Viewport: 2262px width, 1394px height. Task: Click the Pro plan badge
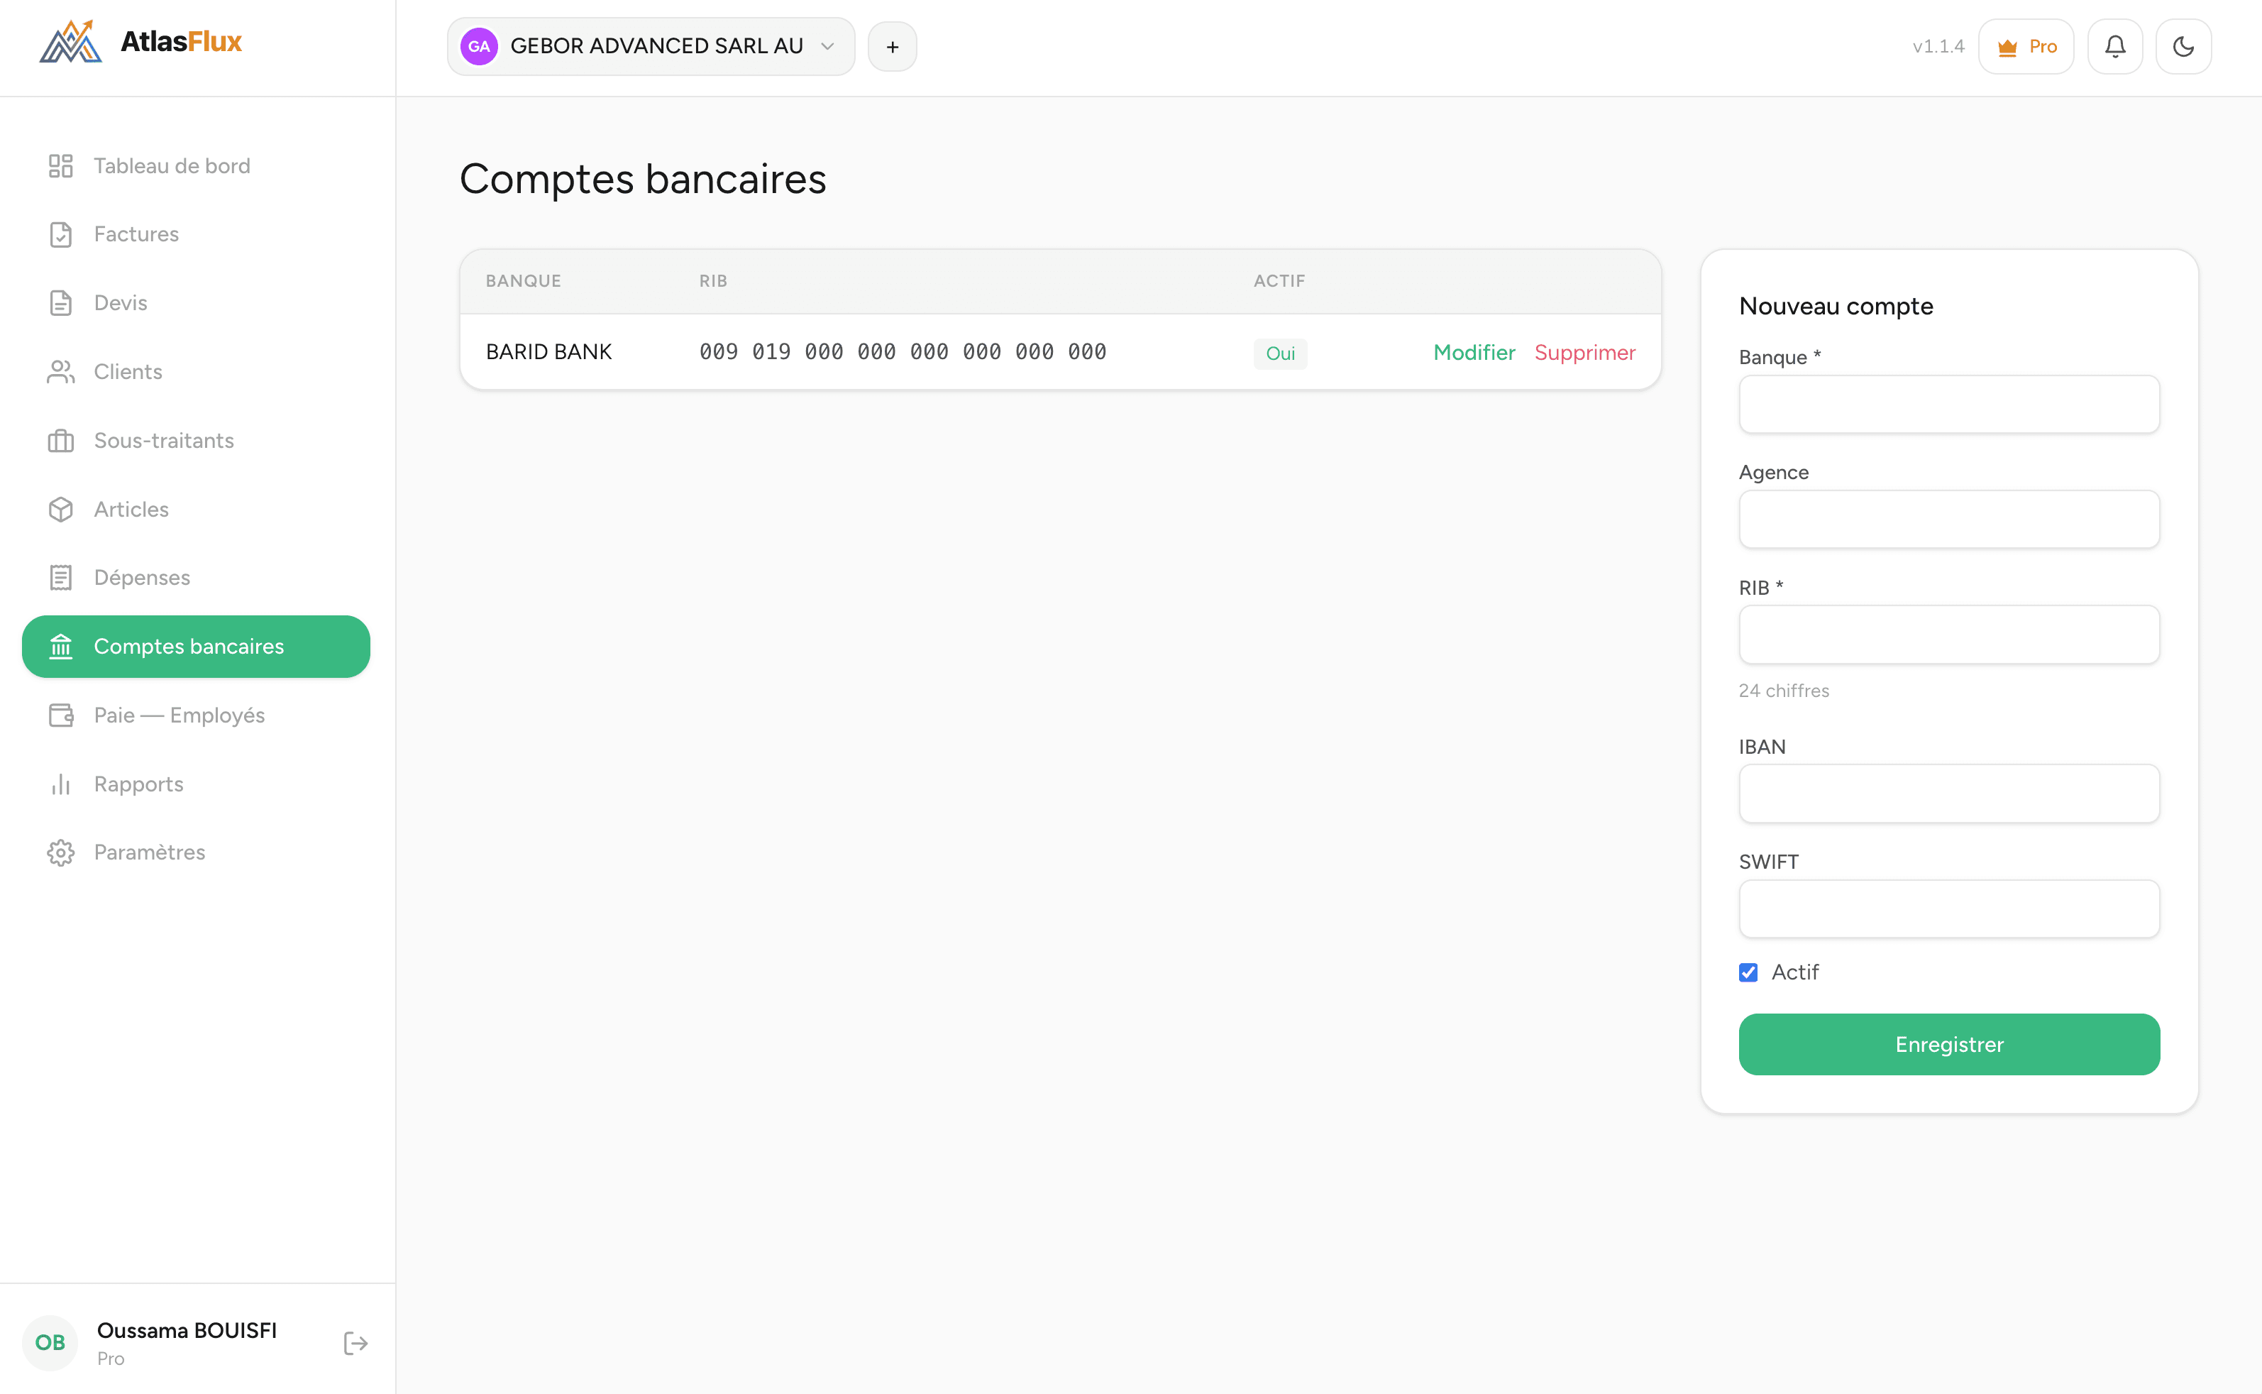tap(2025, 46)
